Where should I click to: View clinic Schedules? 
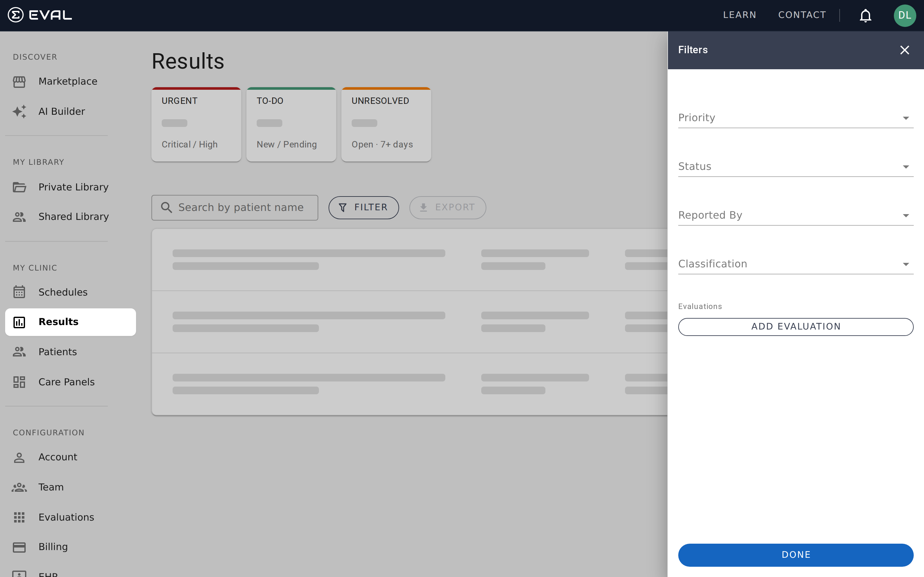pyautogui.click(x=63, y=292)
